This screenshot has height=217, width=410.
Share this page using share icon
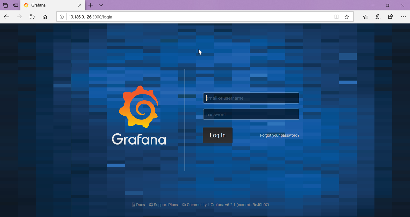pyautogui.click(x=390, y=17)
